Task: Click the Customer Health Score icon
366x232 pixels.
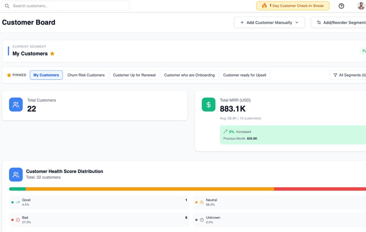Action: pyautogui.click(x=16, y=174)
